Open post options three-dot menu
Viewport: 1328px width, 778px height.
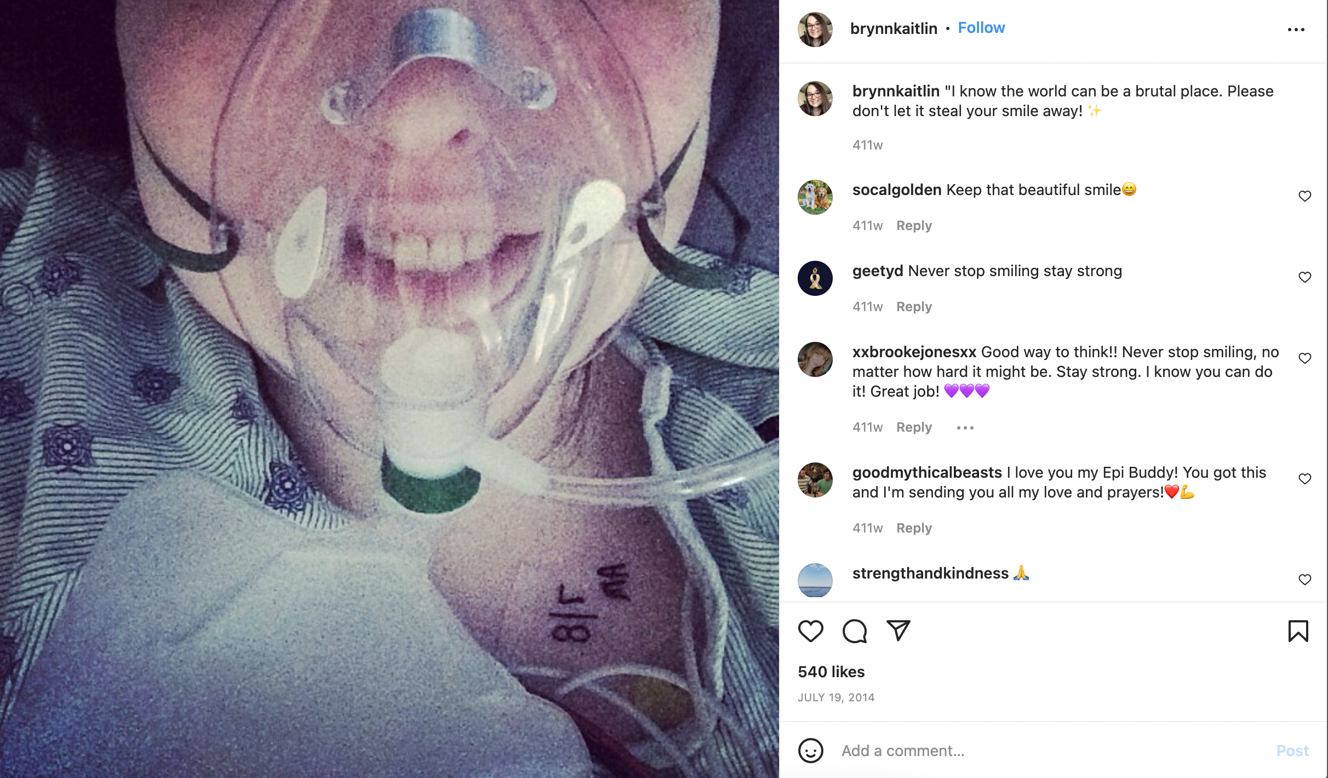[1296, 30]
